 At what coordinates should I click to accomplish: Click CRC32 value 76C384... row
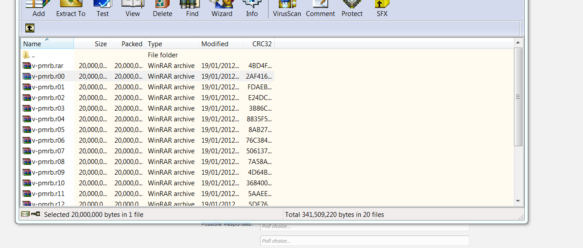[x=259, y=140]
